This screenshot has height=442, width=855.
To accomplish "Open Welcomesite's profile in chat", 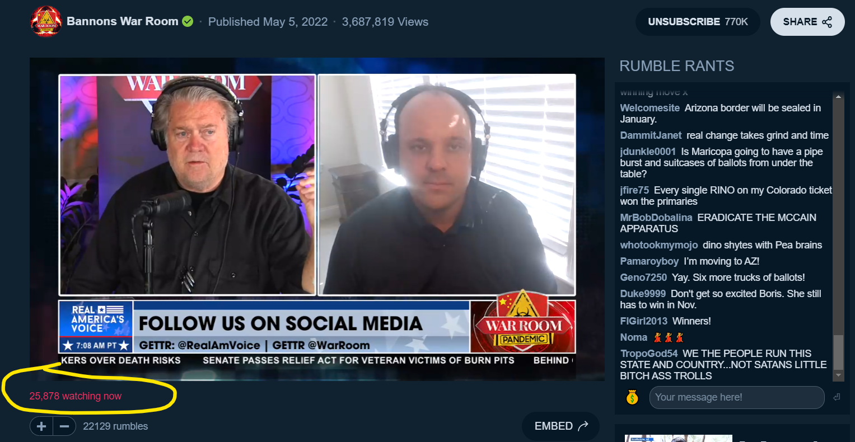I will tap(650, 108).
